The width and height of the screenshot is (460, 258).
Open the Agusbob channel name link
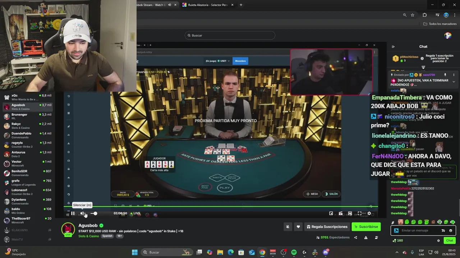click(88, 225)
